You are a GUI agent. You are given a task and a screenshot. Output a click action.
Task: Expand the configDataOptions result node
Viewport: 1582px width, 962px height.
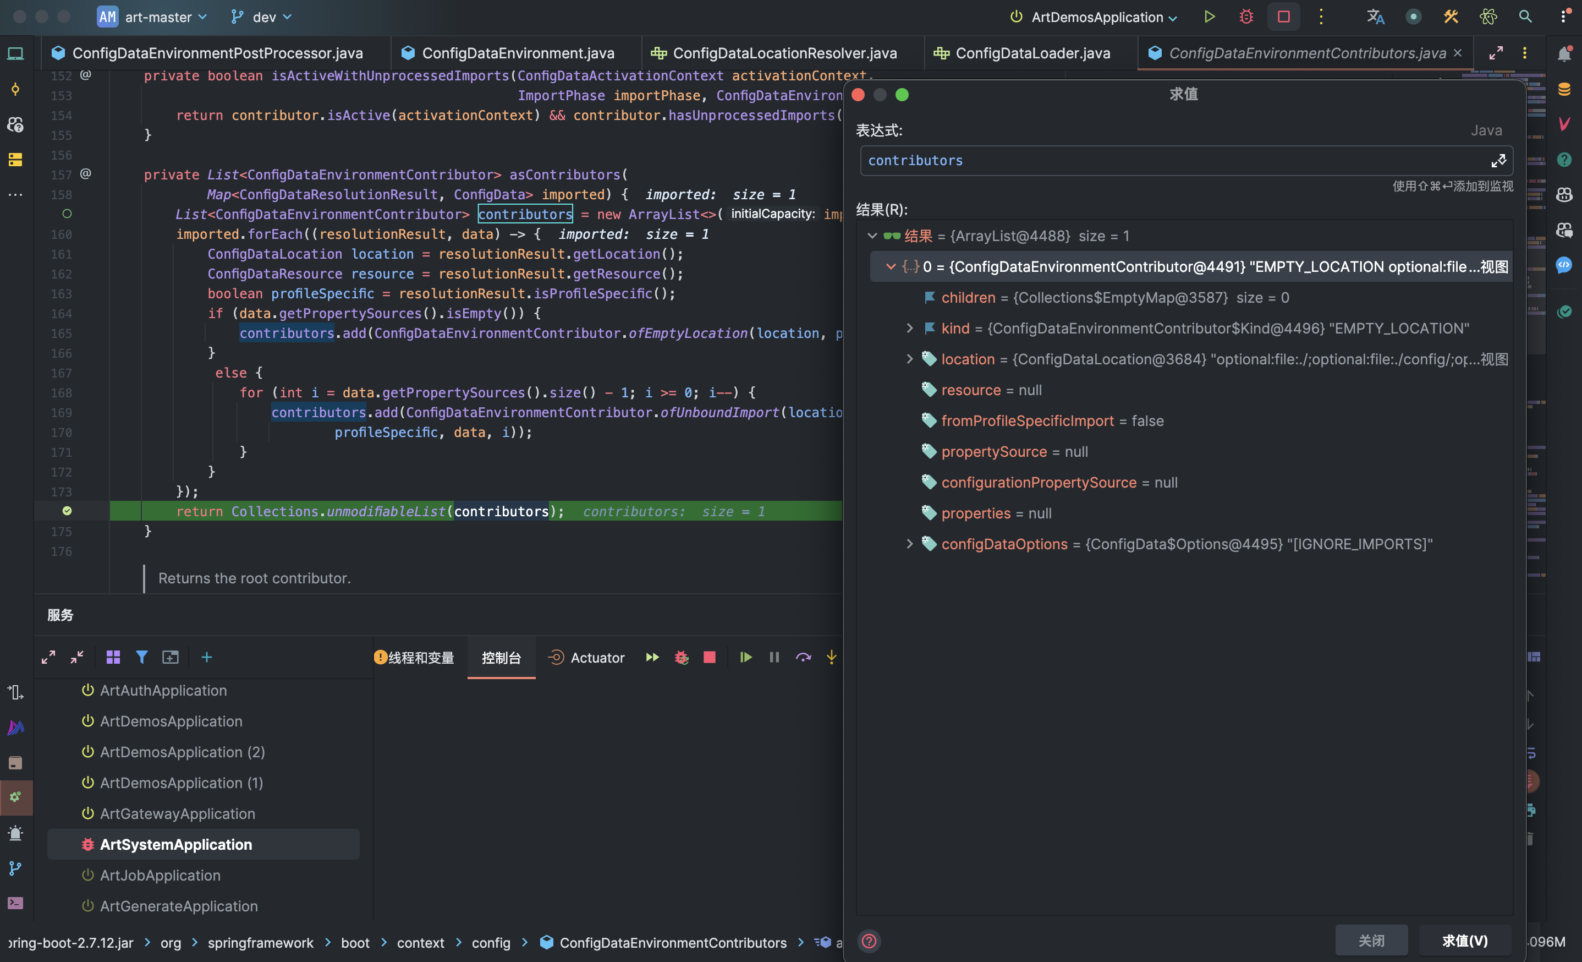pyautogui.click(x=910, y=544)
